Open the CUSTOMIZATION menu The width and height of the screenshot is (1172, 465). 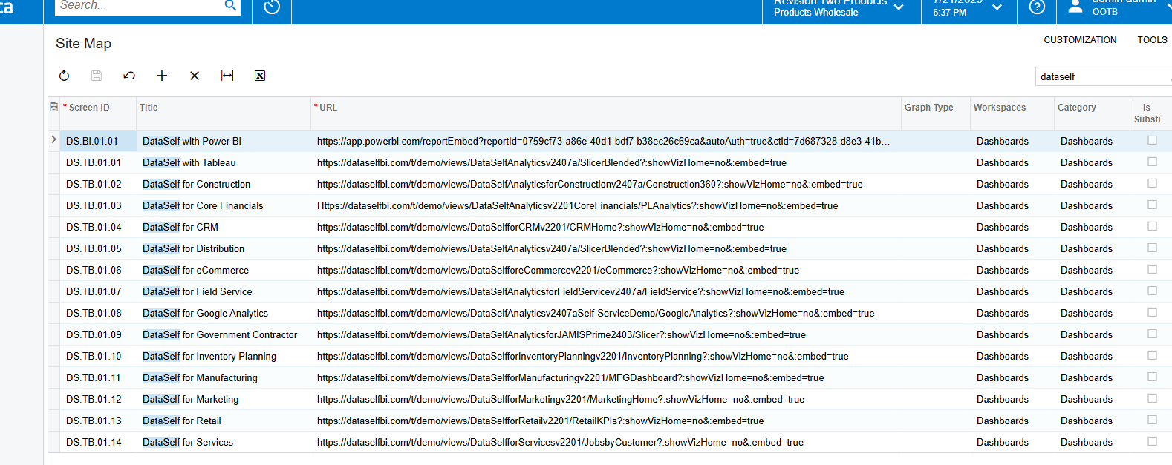[x=1080, y=40]
